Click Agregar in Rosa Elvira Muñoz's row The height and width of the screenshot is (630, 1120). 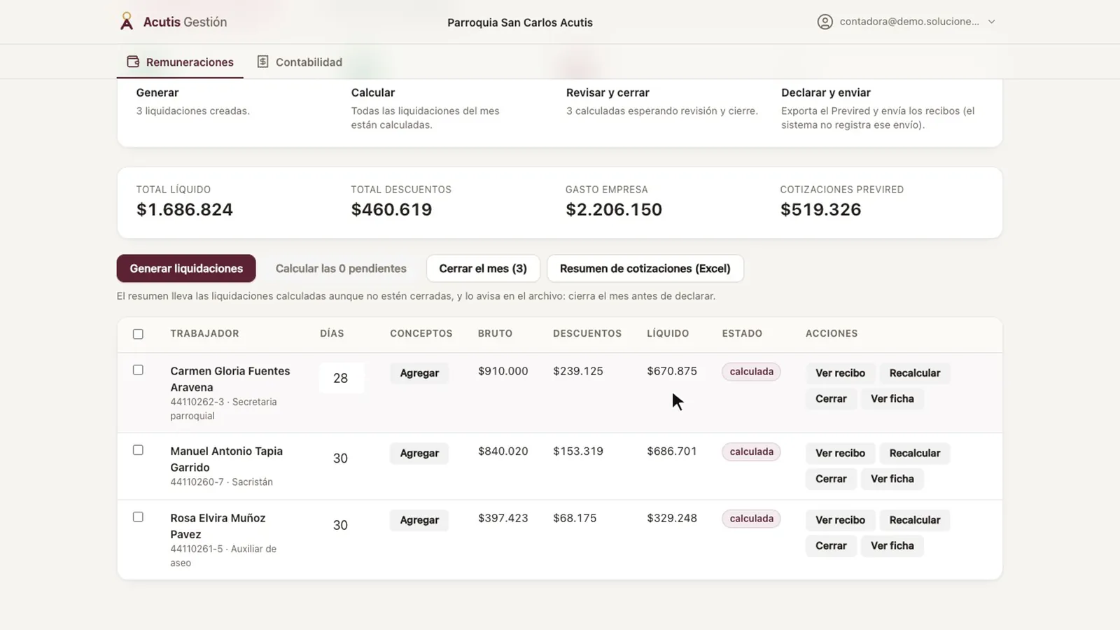pos(419,520)
